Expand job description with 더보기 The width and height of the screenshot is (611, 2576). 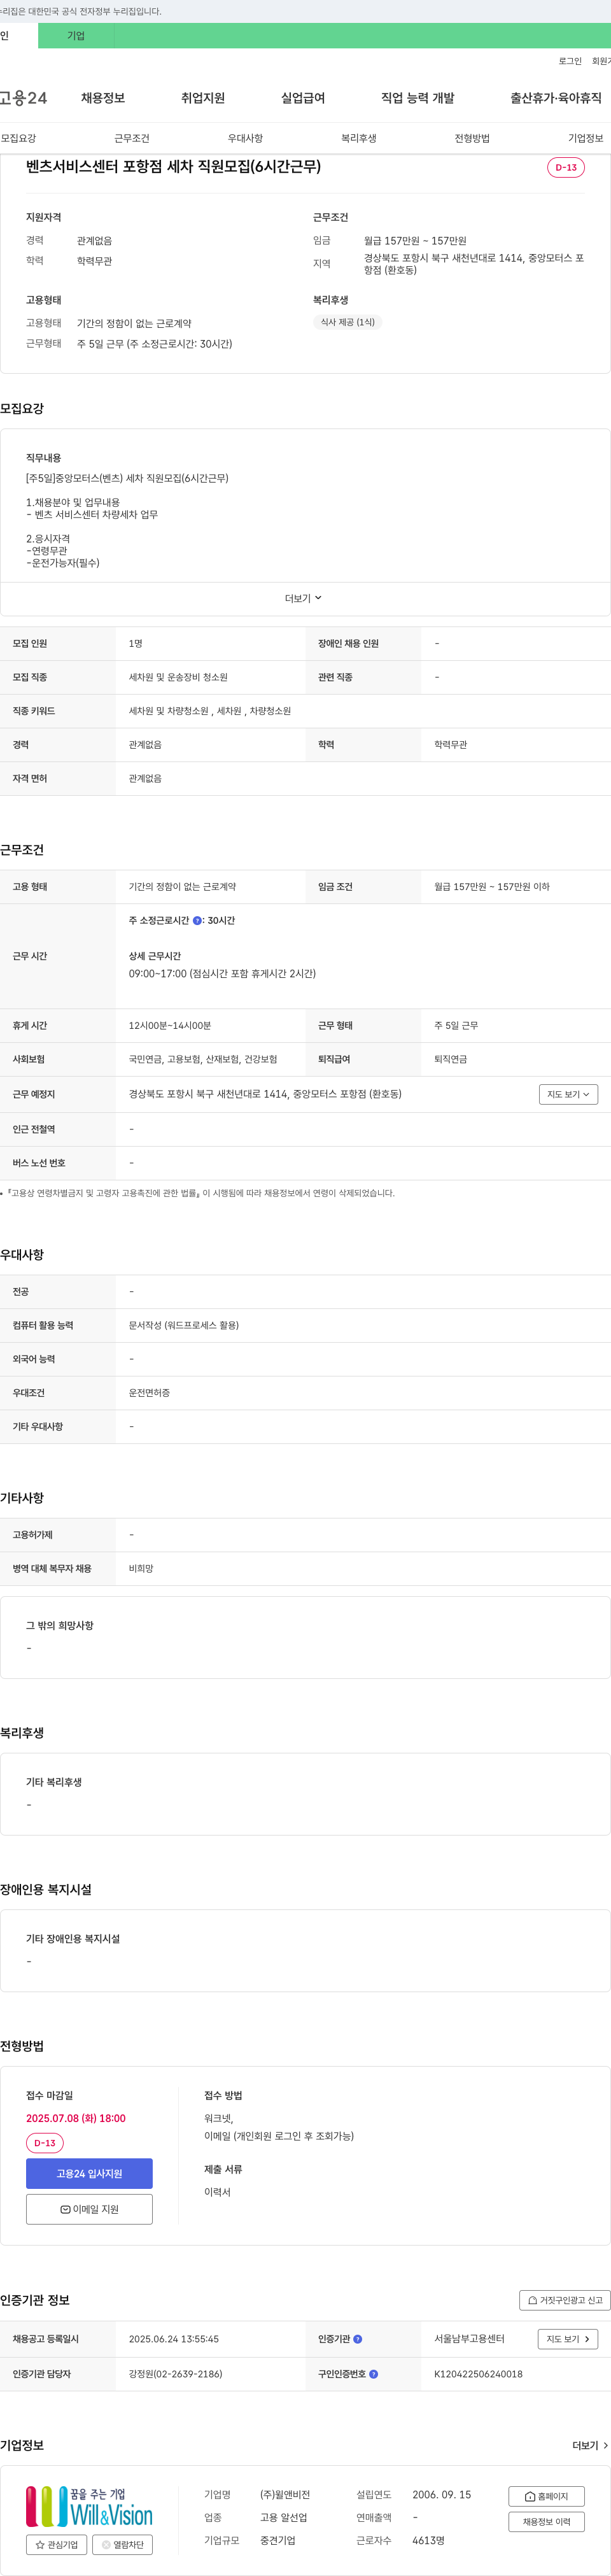point(304,598)
